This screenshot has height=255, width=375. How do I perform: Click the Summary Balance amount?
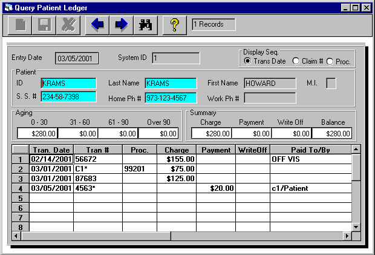point(332,133)
